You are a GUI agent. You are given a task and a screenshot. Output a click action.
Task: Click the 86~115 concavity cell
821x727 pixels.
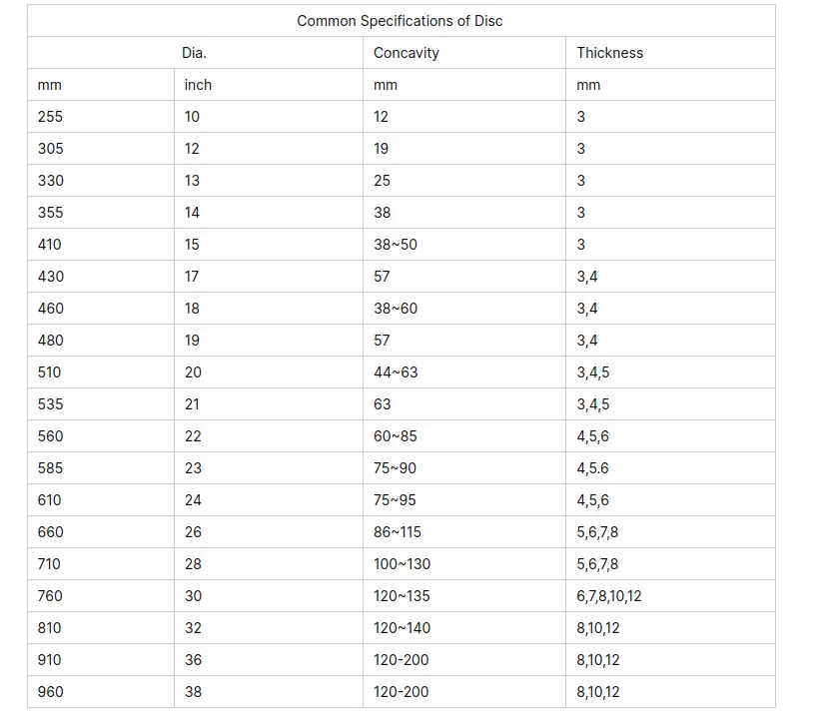point(398,532)
